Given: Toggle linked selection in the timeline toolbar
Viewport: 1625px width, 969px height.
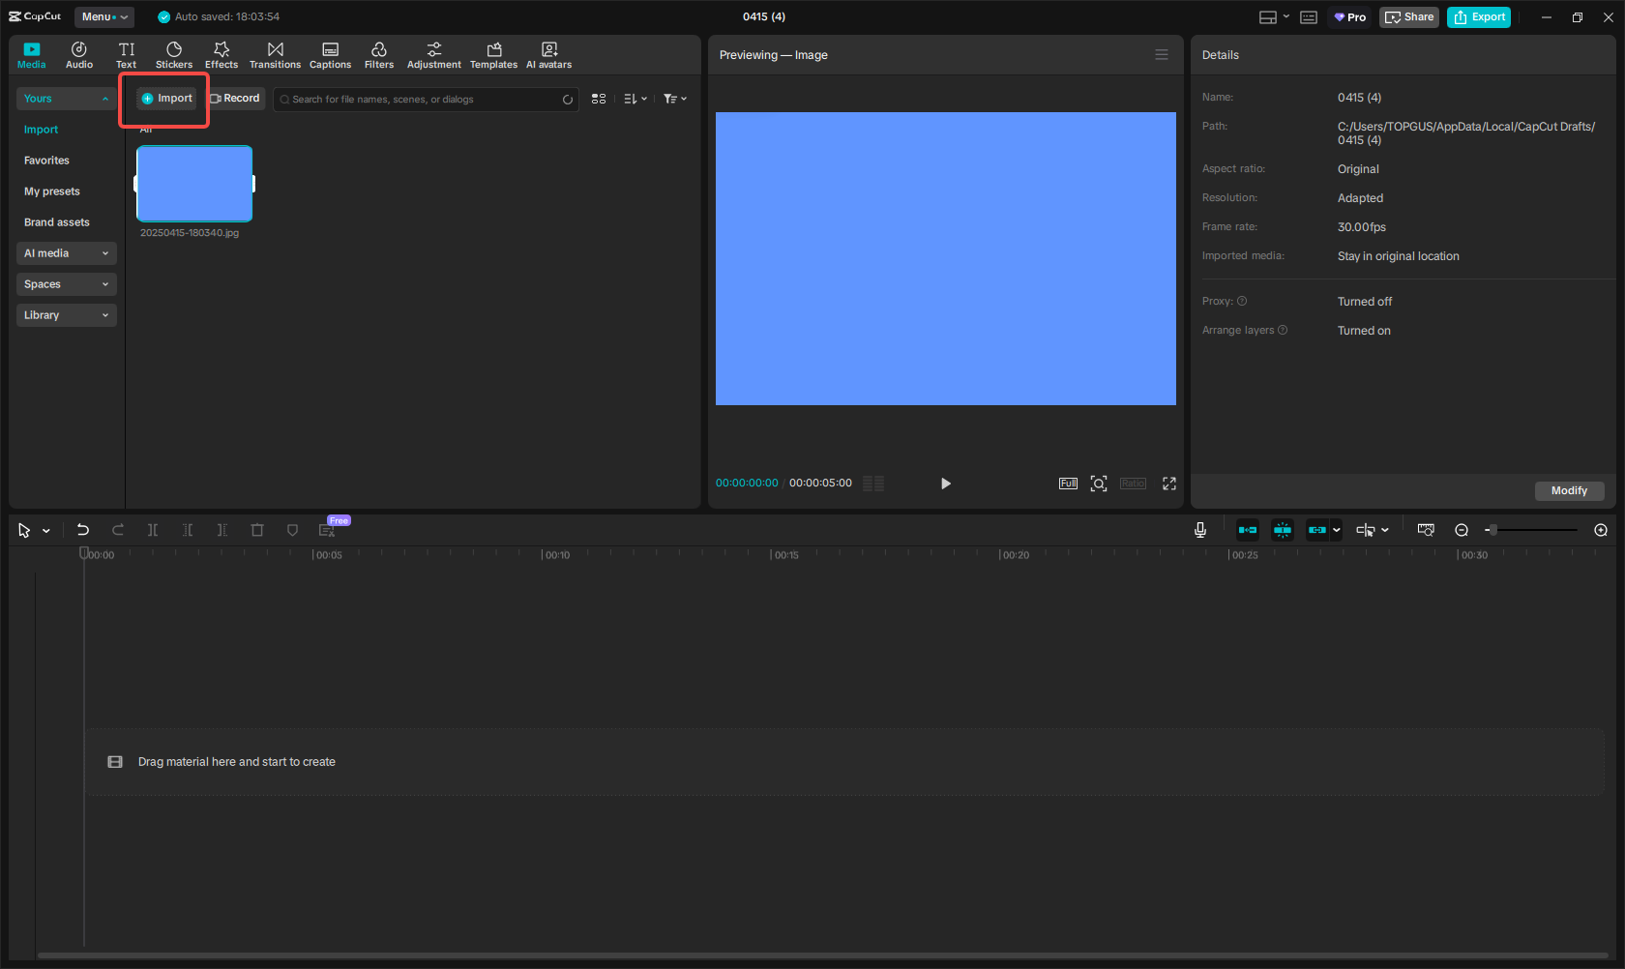Looking at the screenshot, I should point(1317,530).
